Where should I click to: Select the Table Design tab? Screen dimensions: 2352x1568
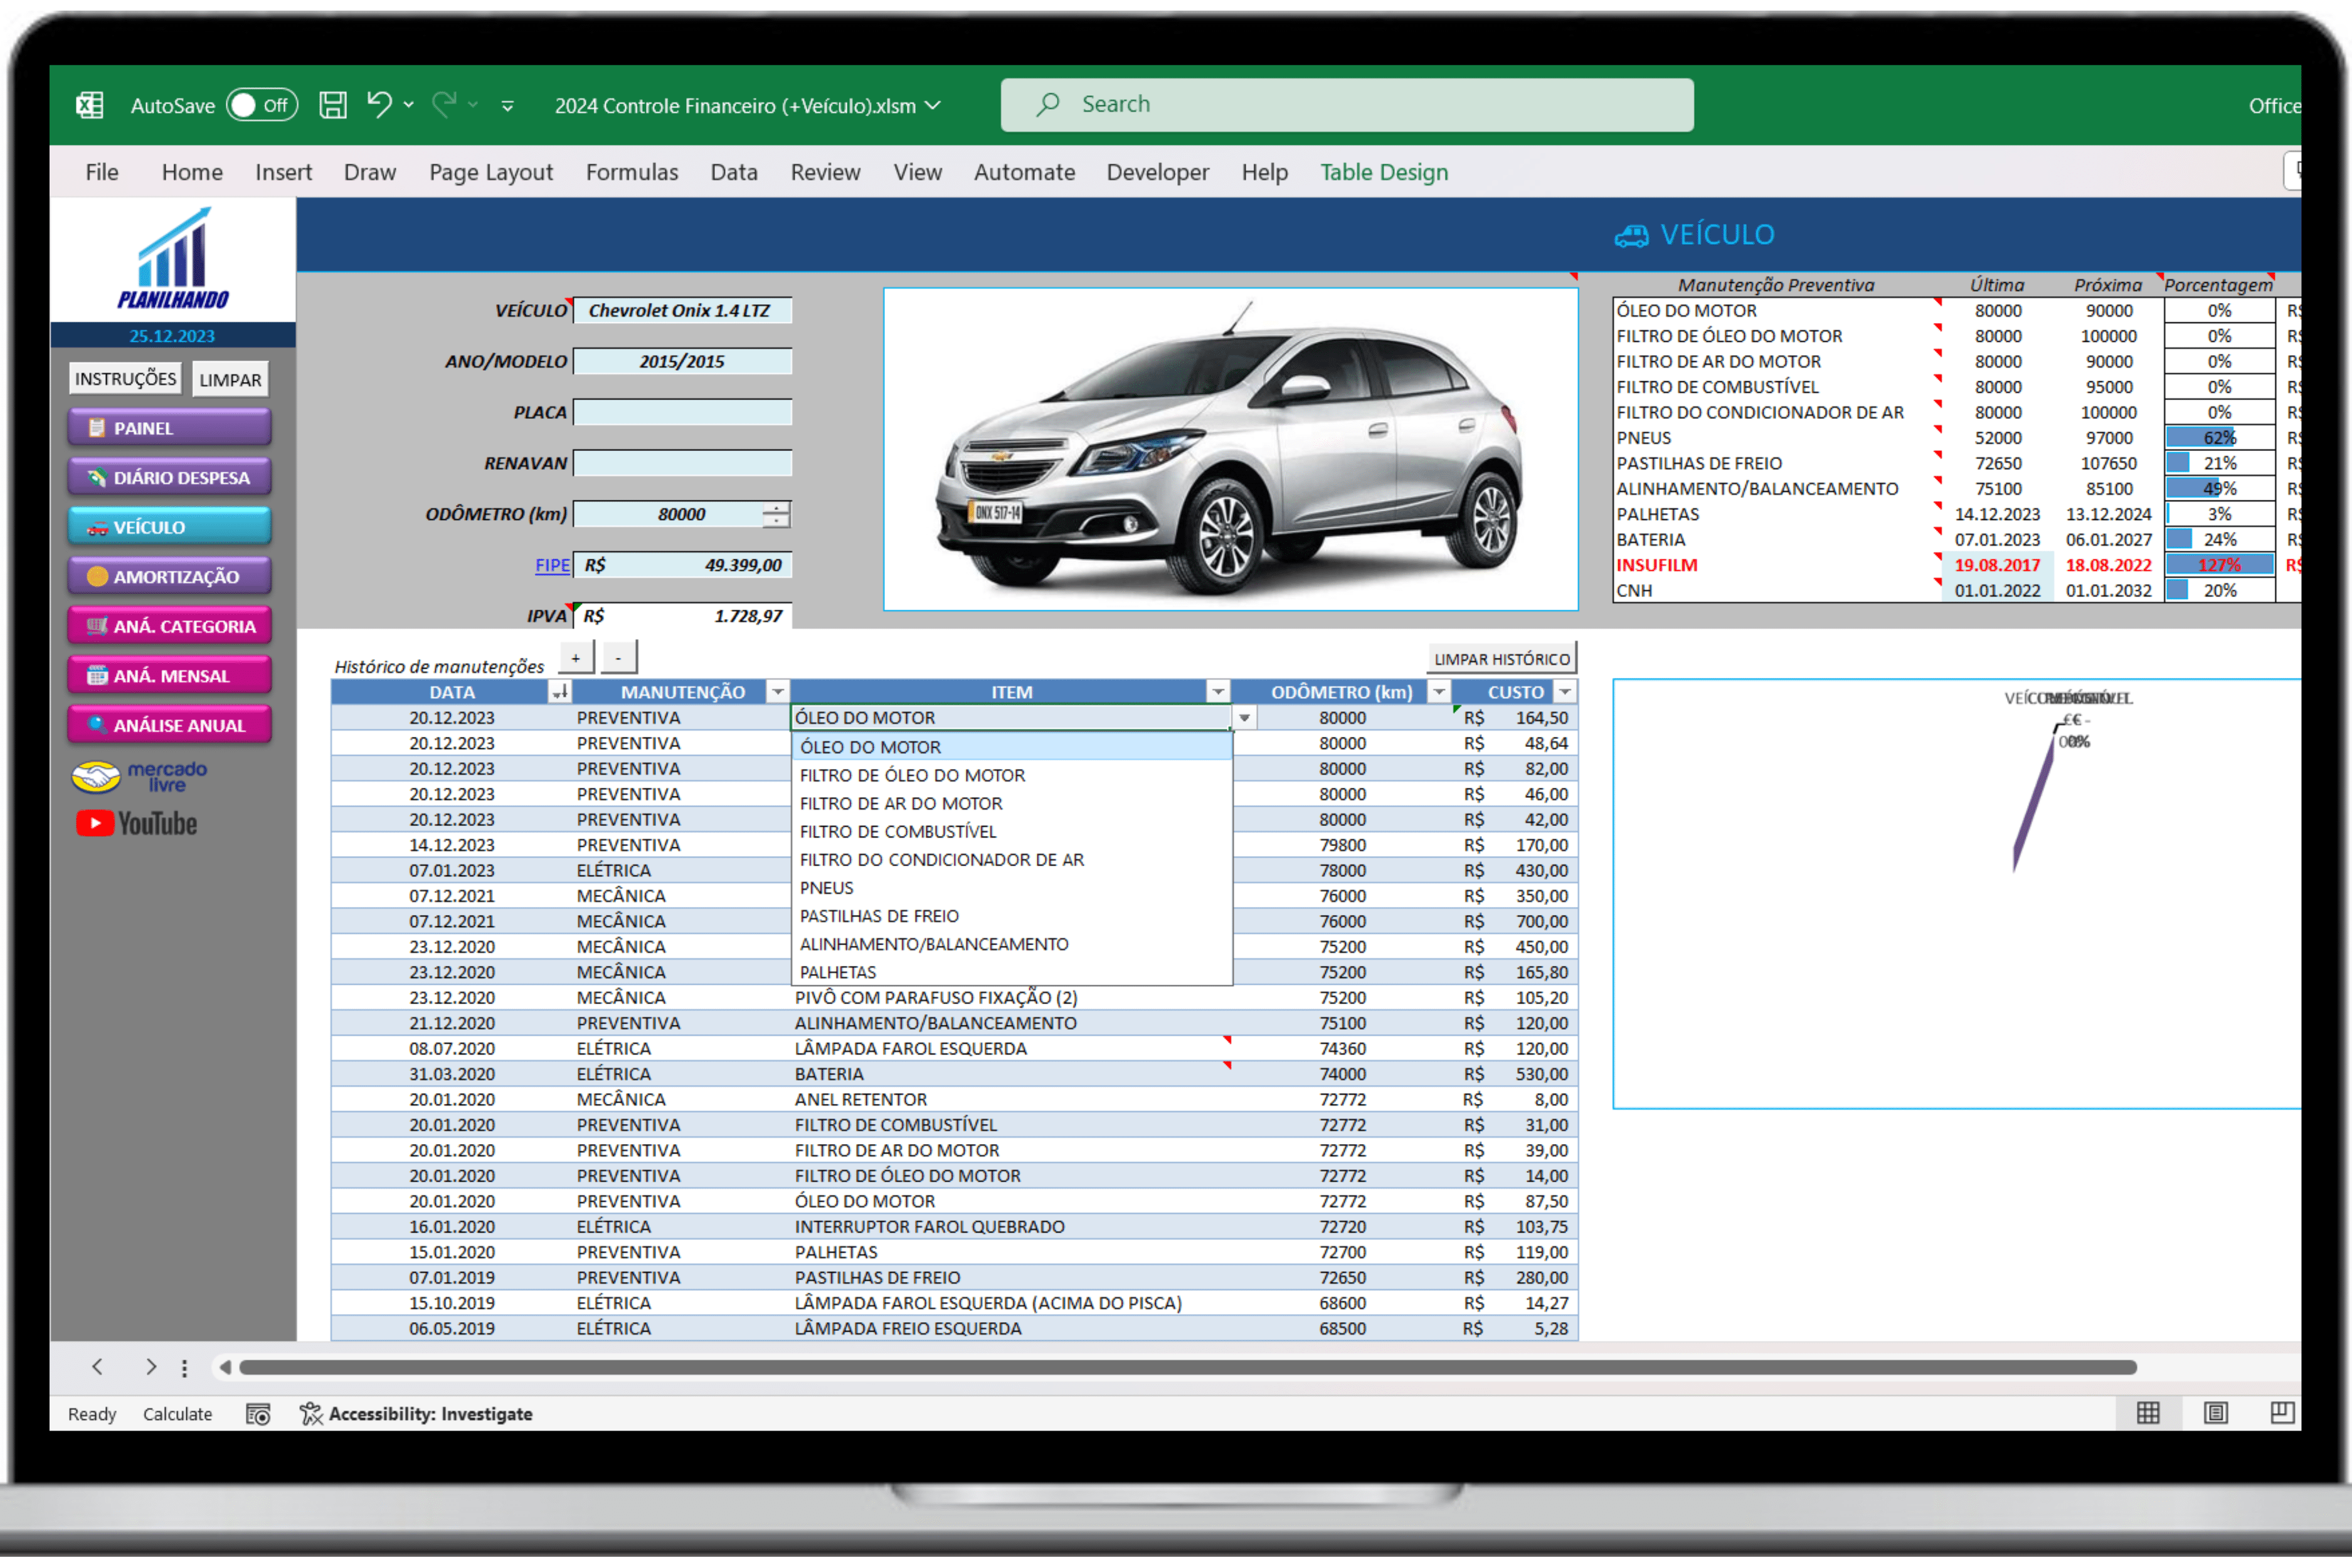(x=1384, y=172)
